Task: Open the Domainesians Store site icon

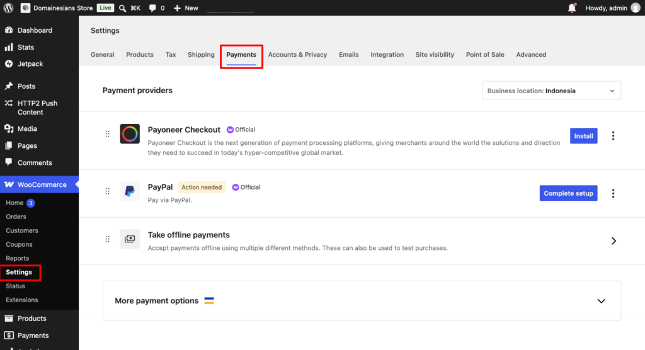Action: [25, 8]
